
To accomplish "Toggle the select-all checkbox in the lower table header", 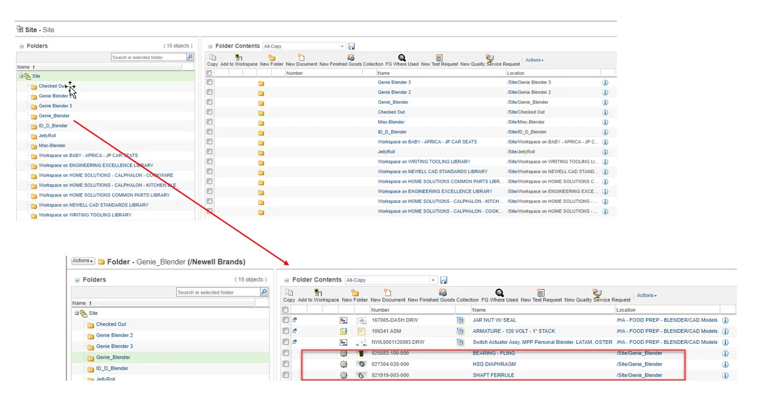I will 285,310.
